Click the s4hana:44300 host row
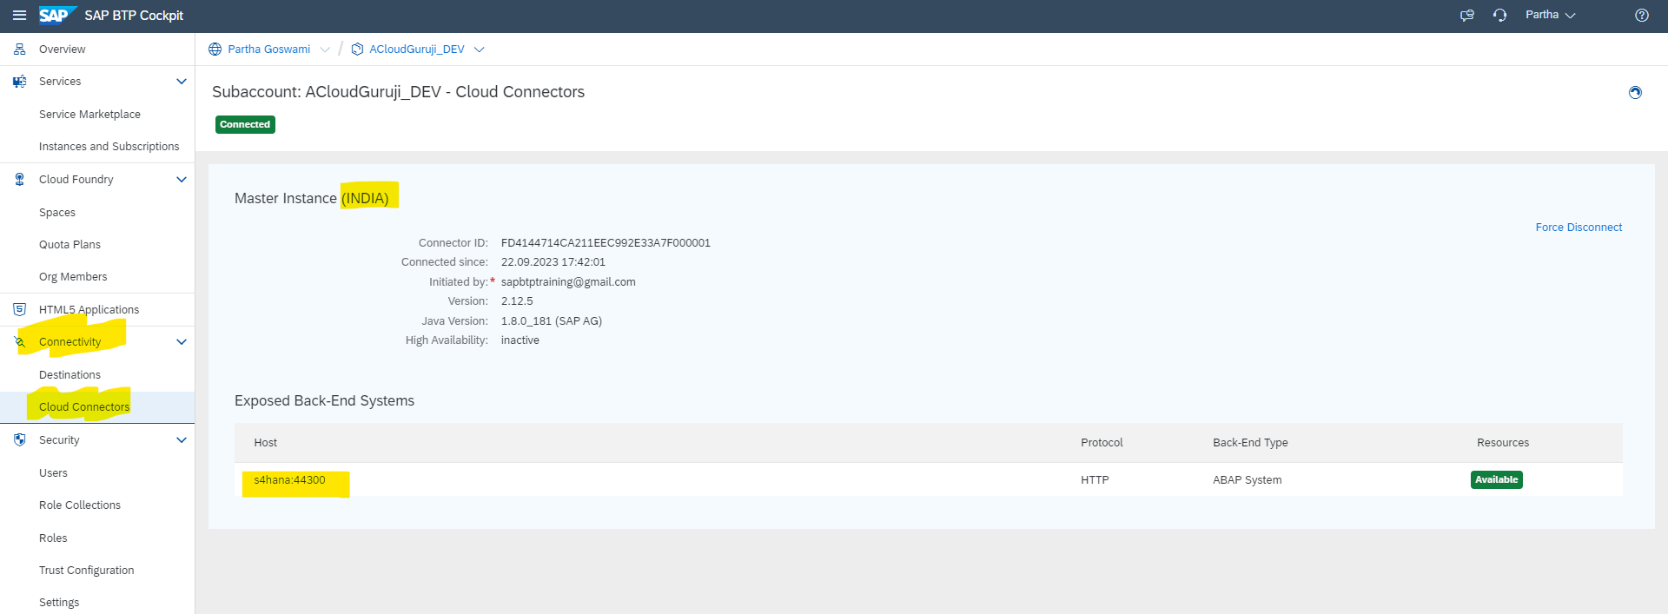Screen dimensions: 1668x614 tap(290, 480)
